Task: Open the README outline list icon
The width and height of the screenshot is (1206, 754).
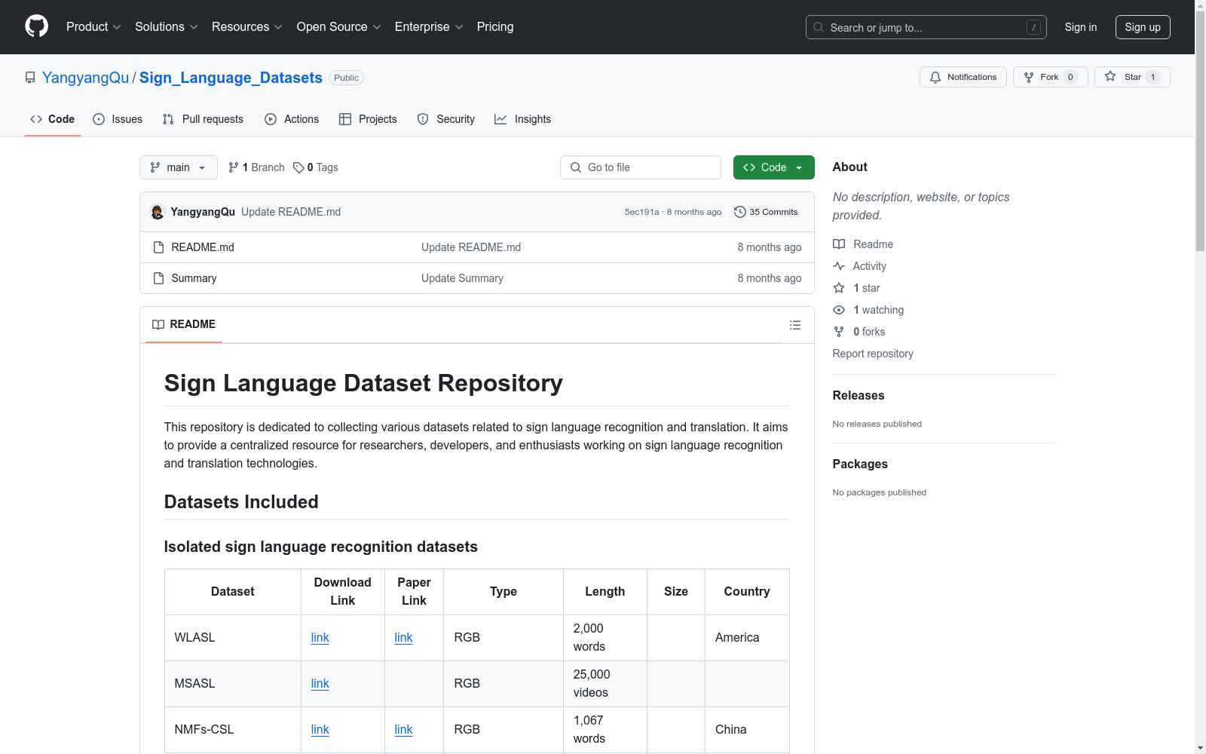Action: [x=795, y=325]
